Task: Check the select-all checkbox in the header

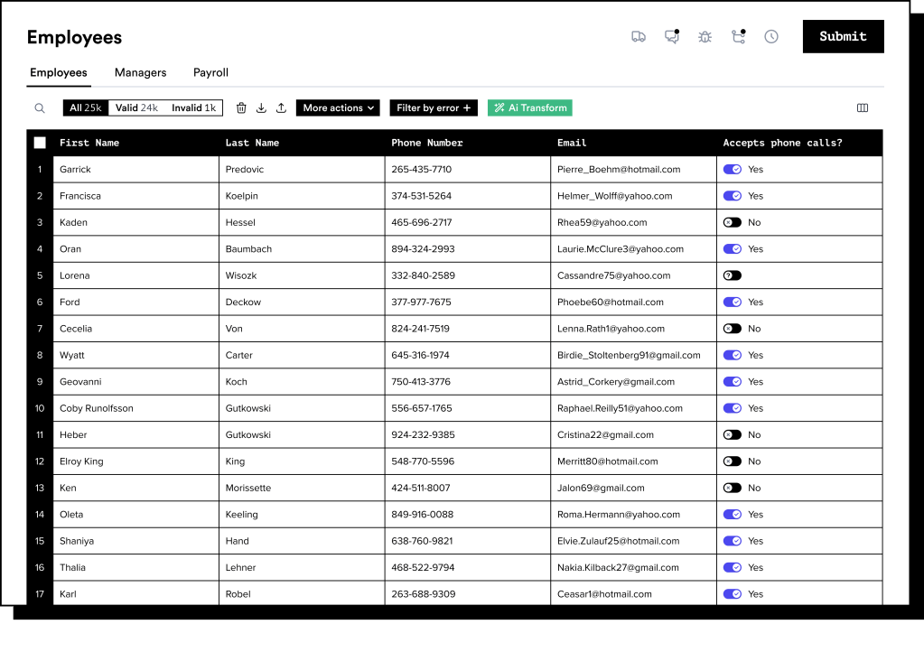Action: click(x=39, y=142)
